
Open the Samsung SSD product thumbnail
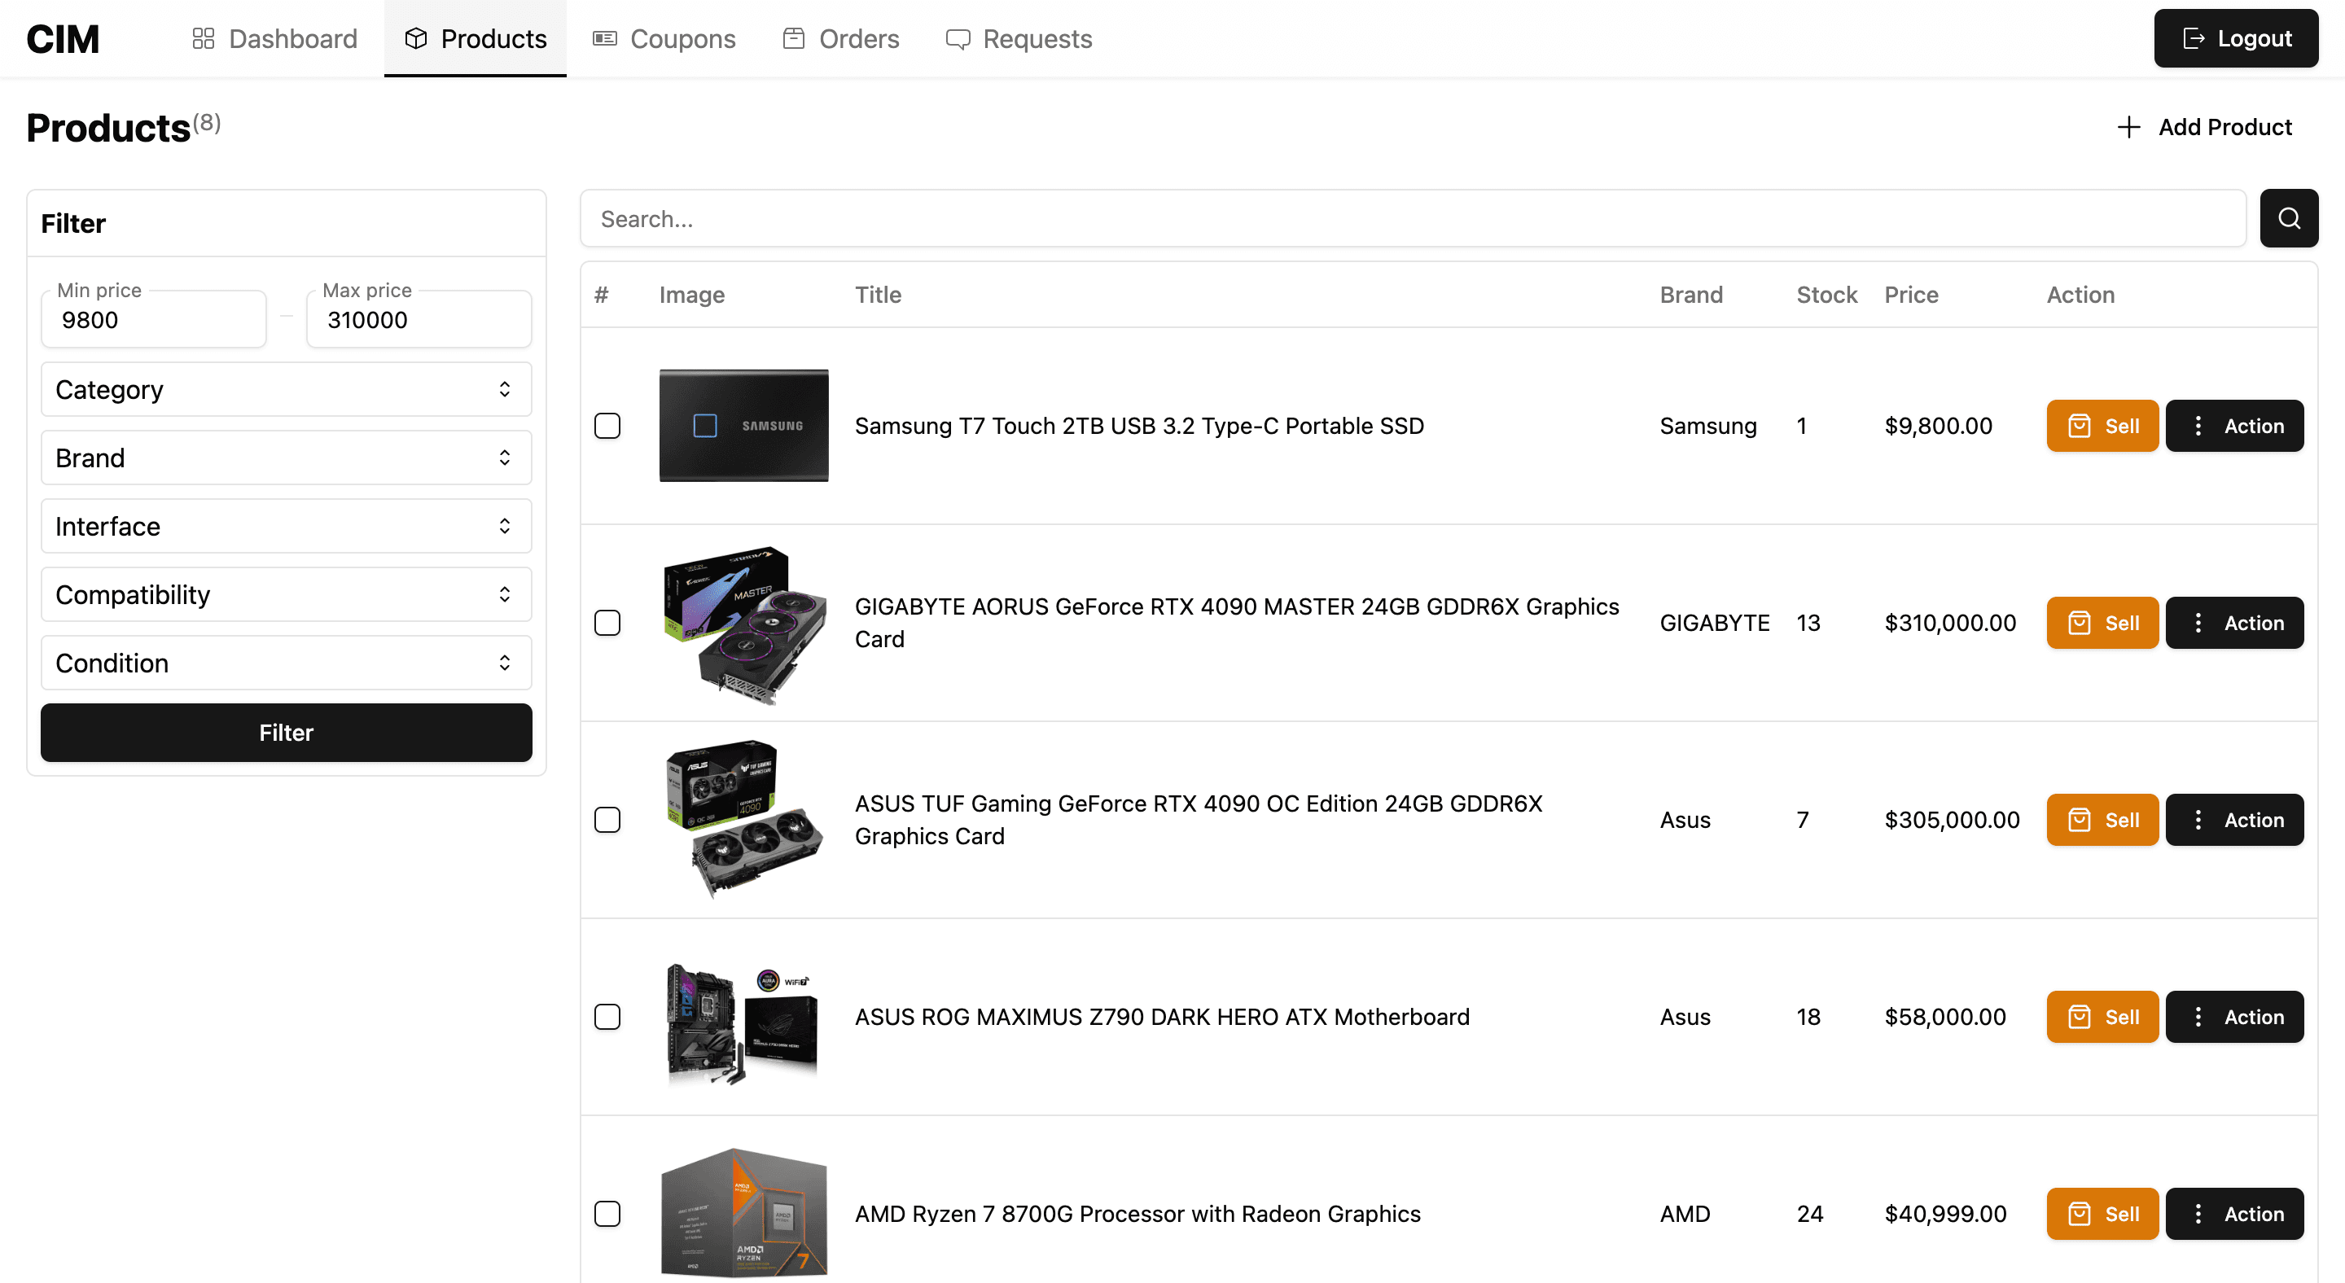pyautogui.click(x=743, y=426)
